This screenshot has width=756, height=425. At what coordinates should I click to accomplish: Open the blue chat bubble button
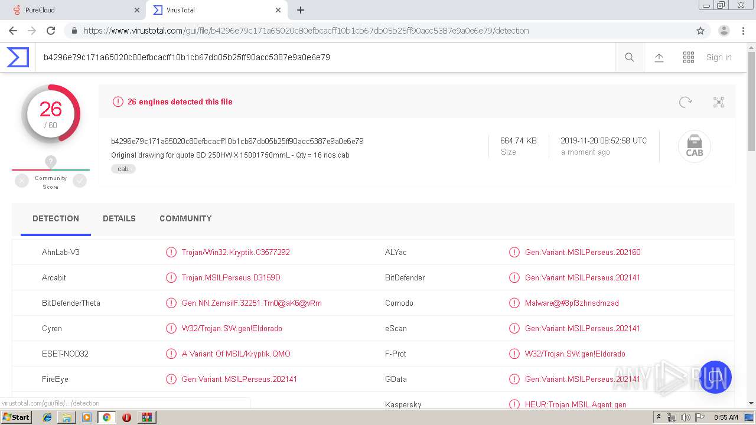[x=715, y=377]
